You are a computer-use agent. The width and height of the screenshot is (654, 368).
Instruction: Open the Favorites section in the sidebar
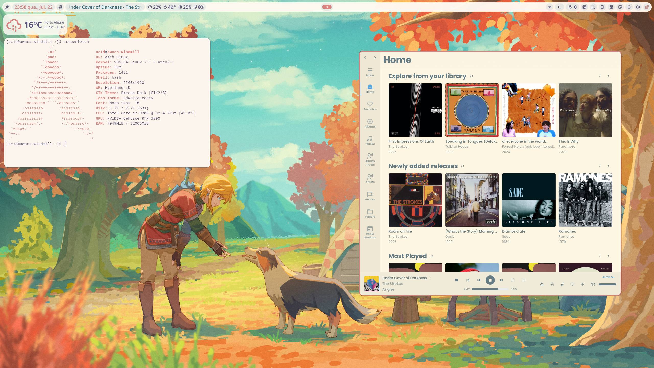click(370, 106)
